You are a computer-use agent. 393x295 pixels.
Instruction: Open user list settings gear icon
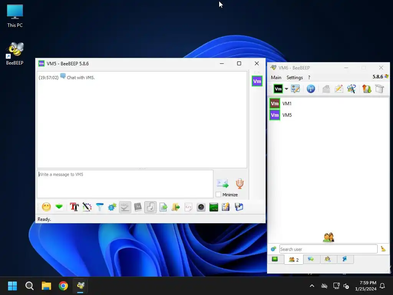coord(273,249)
